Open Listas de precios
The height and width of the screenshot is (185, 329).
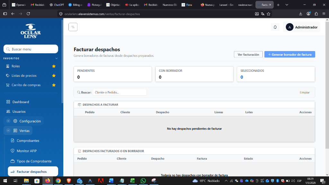coord(24,75)
